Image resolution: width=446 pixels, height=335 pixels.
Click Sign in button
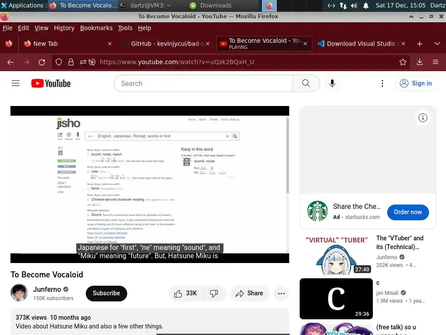click(x=416, y=83)
